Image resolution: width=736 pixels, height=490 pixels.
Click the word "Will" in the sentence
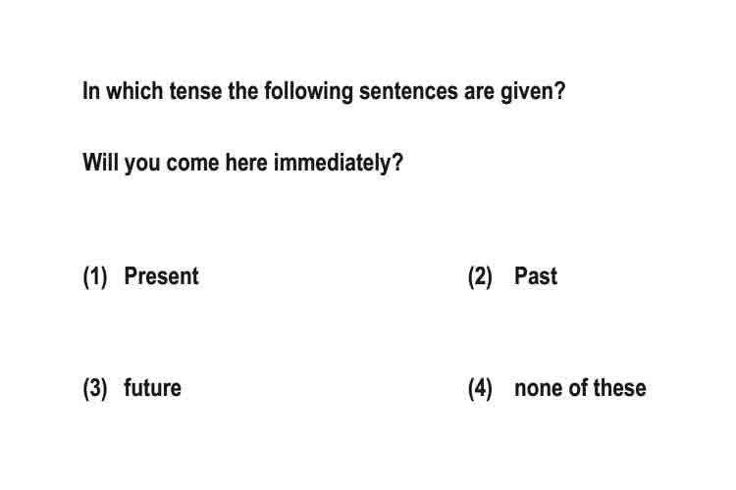pyautogui.click(x=100, y=163)
